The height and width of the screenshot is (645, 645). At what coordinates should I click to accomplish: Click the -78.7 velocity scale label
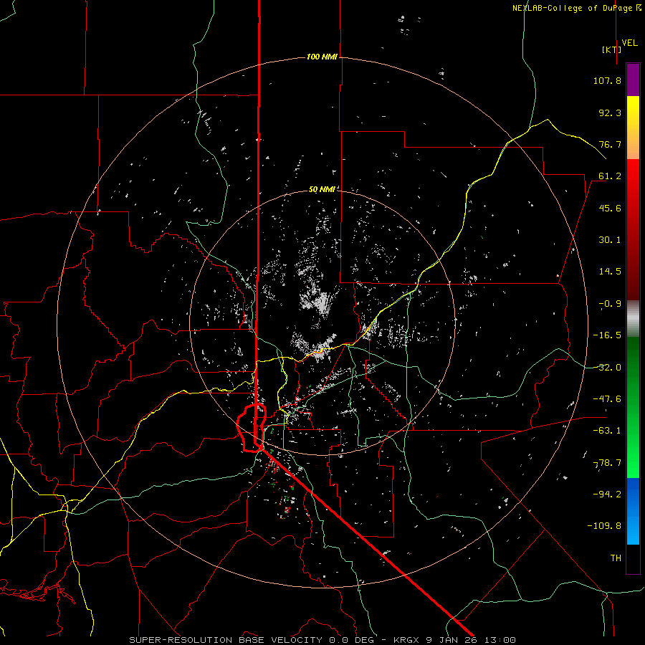(607, 463)
